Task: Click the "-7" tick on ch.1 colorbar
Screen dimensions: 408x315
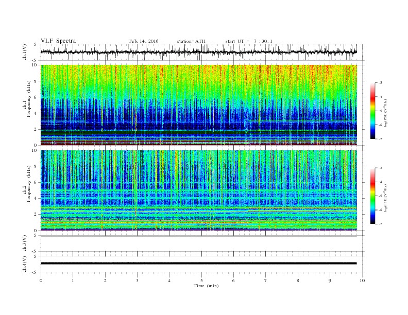Action: (380, 139)
